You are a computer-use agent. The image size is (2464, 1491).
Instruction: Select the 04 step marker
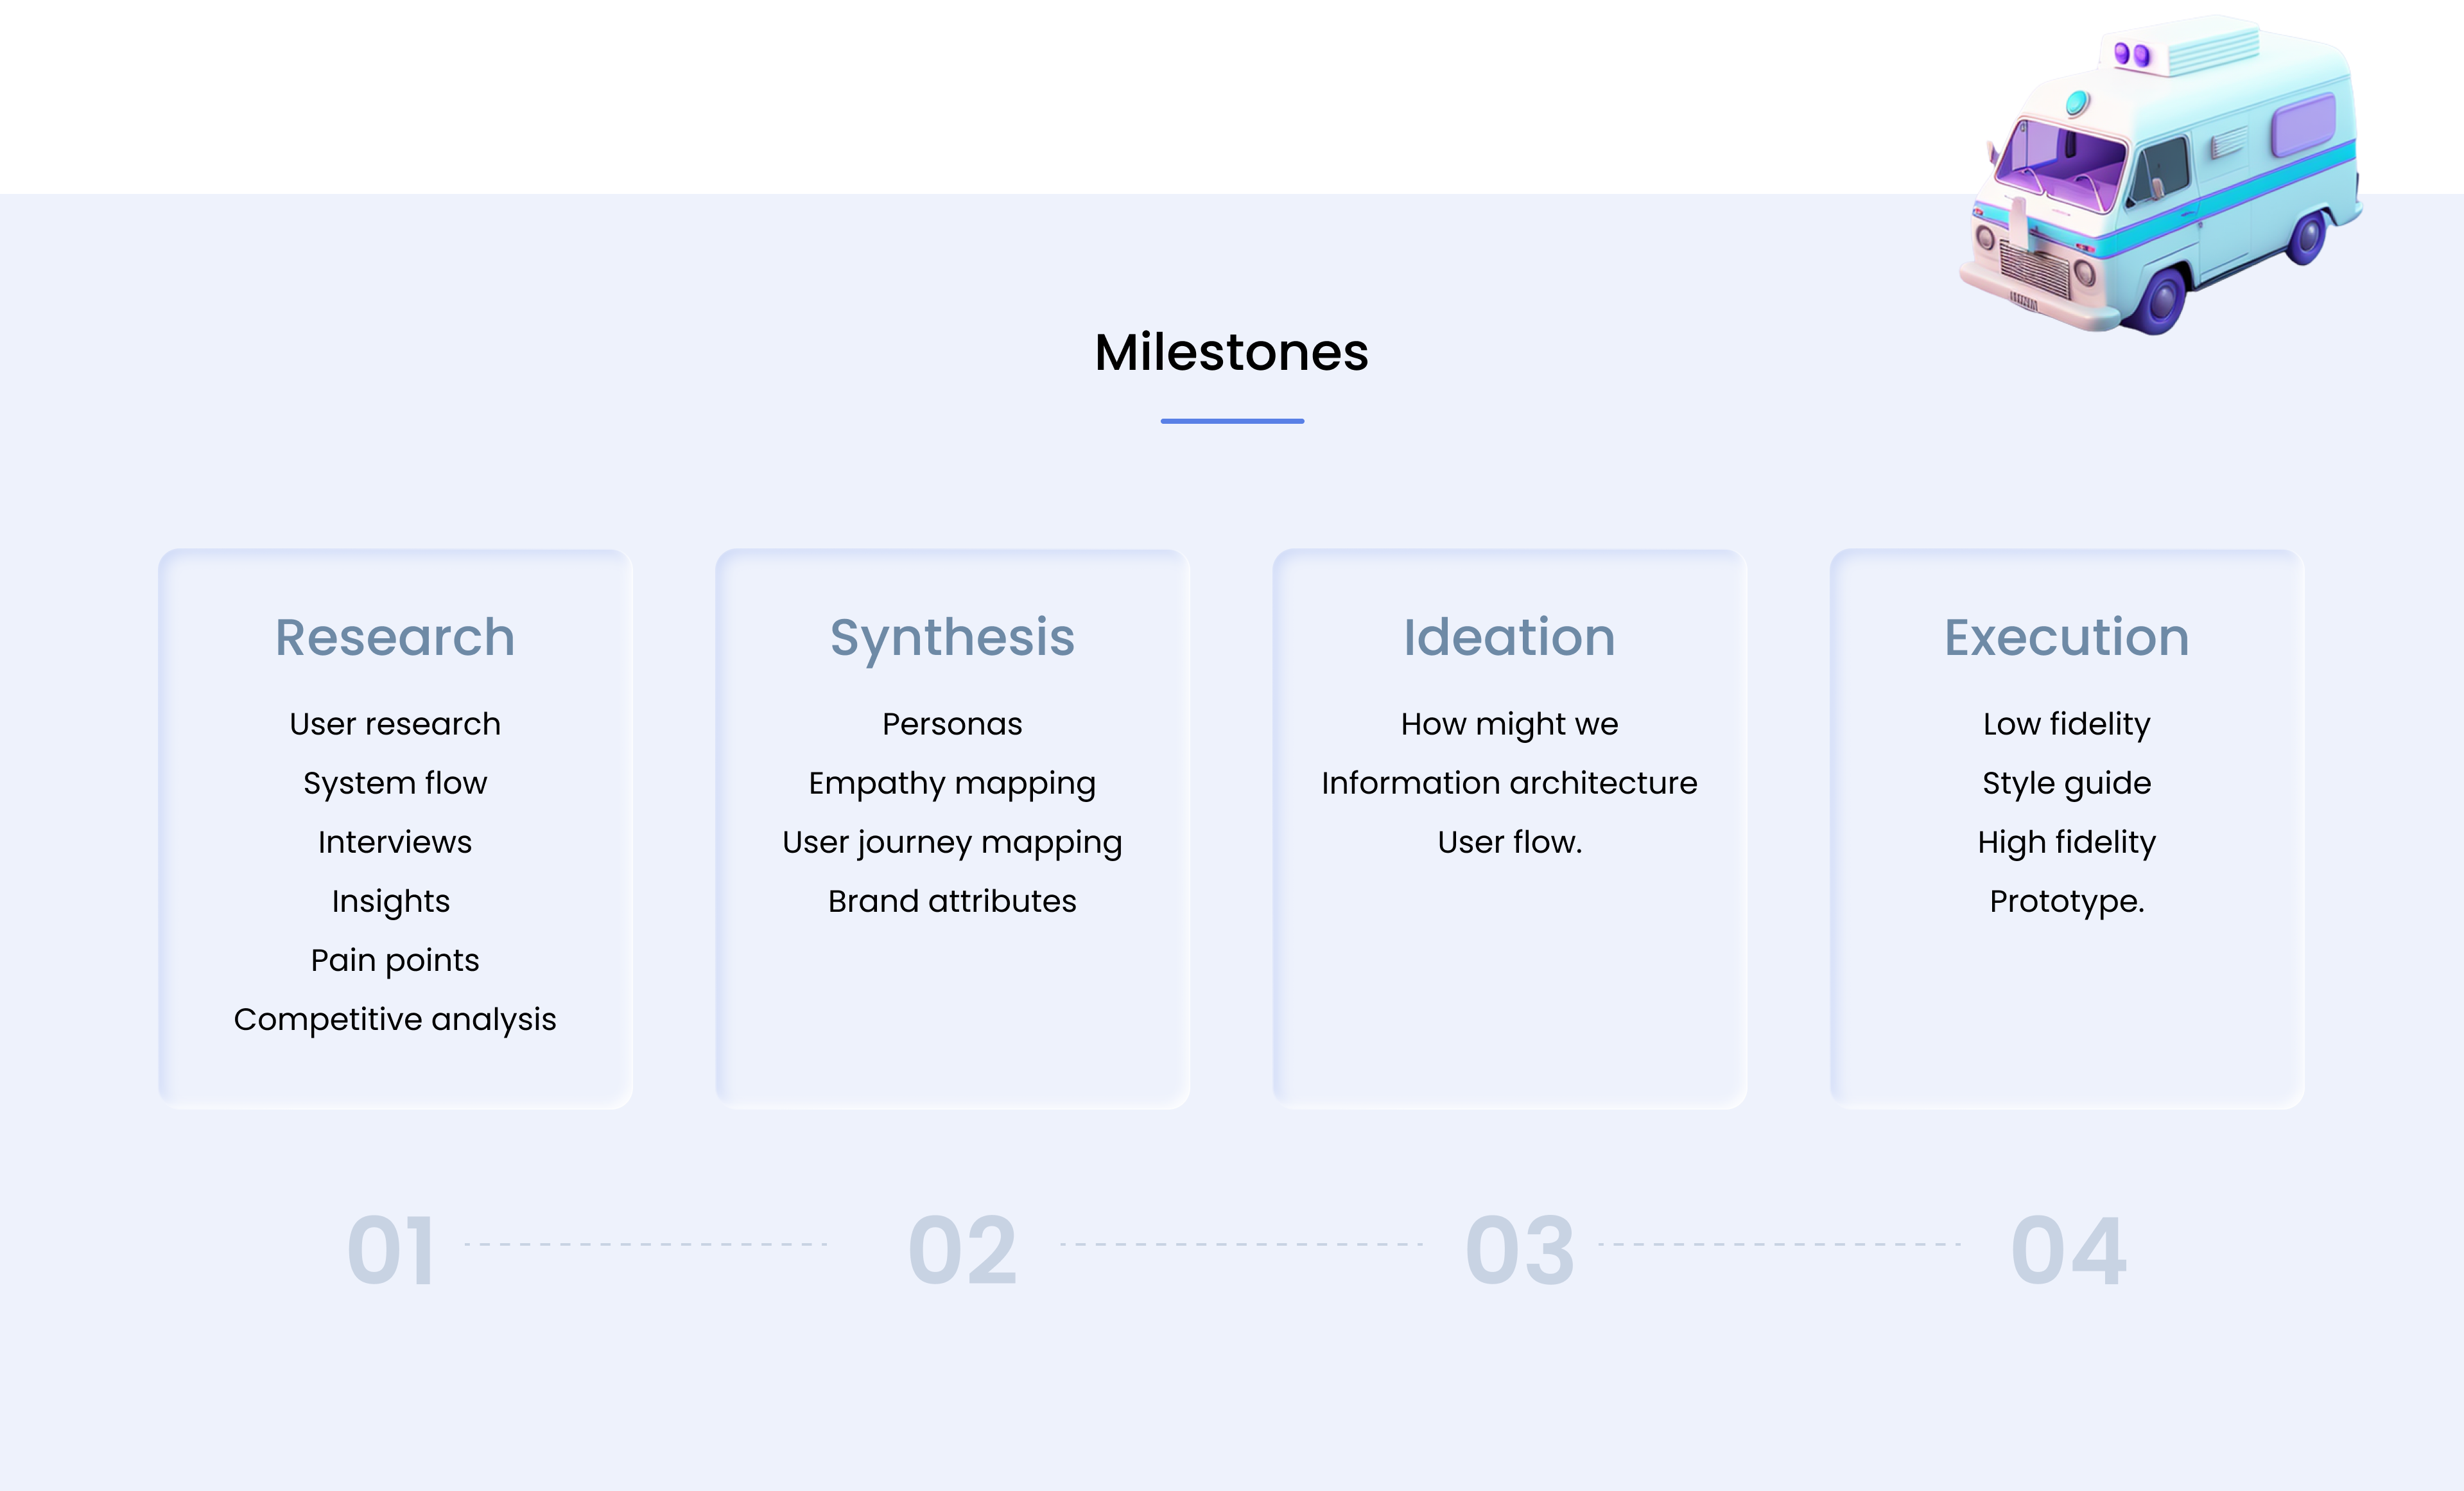[2068, 1250]
